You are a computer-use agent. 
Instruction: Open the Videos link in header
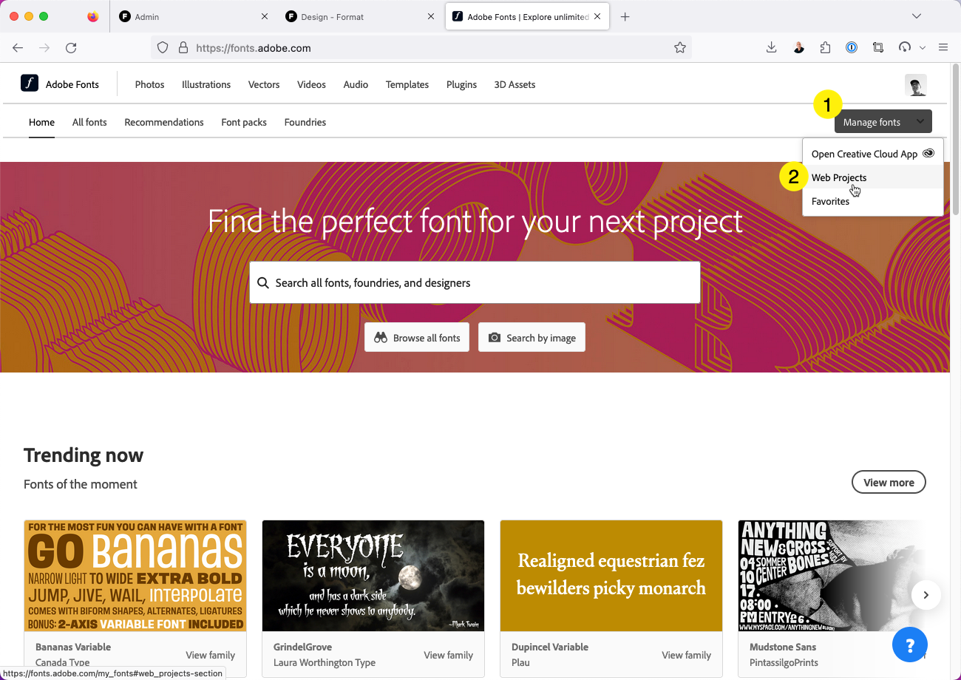[x=311, y=84]
